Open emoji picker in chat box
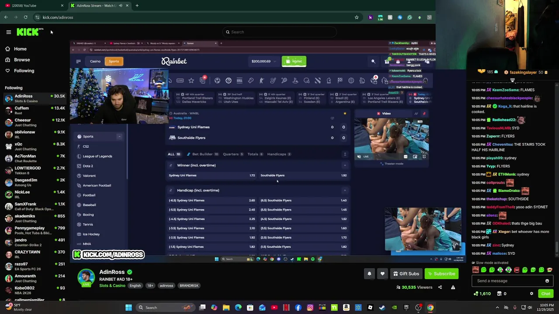This screenshot has width=559, height=314. (547, 281)
